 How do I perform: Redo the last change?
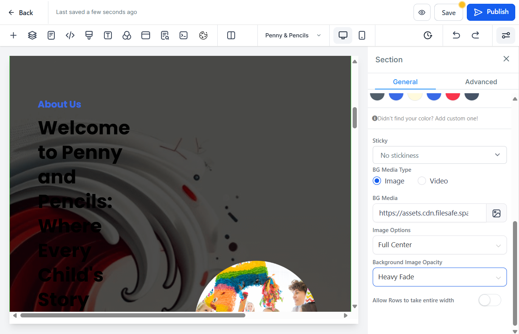click(x=475, y=35)
